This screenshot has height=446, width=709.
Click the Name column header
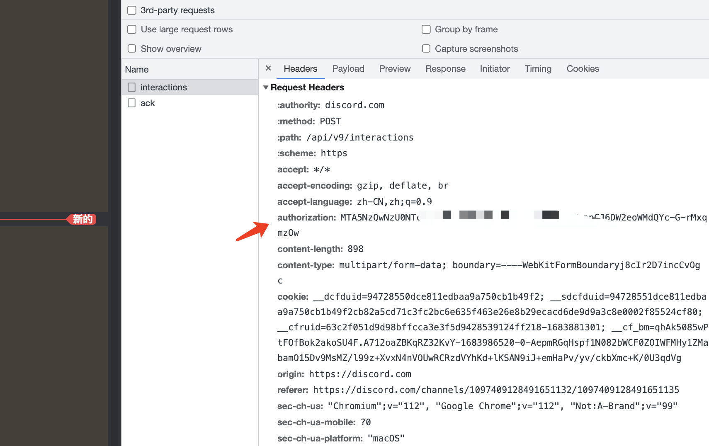[x=137, y=70]
